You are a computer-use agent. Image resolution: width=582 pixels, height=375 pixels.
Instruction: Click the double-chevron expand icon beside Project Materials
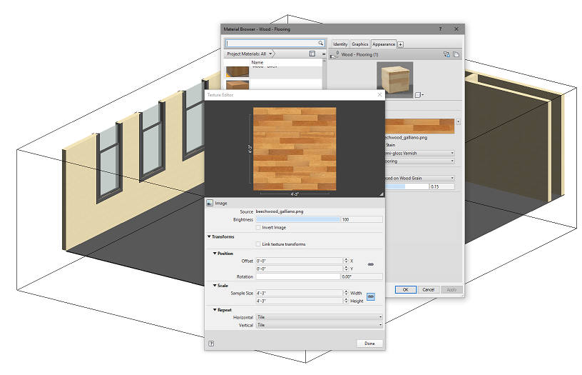(x=323, y=54)
